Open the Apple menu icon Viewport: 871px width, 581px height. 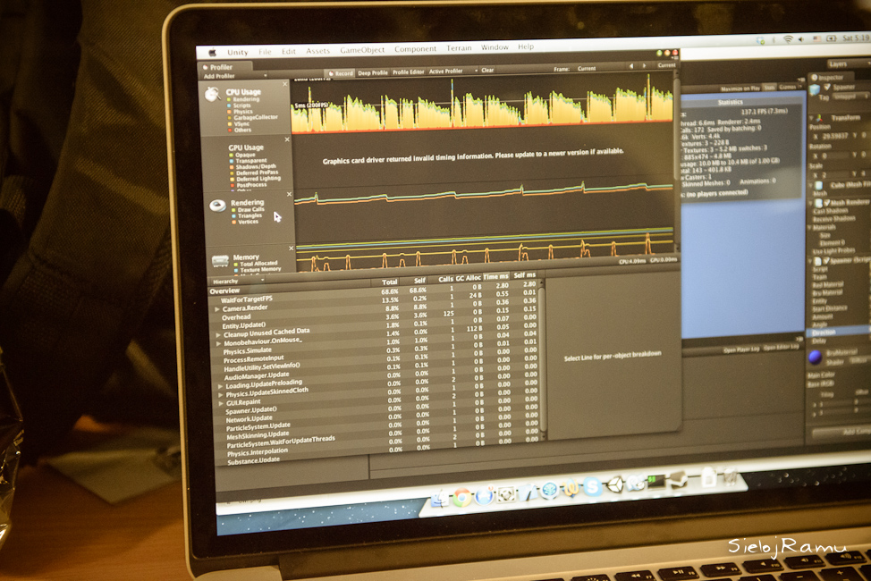point(212,53)
